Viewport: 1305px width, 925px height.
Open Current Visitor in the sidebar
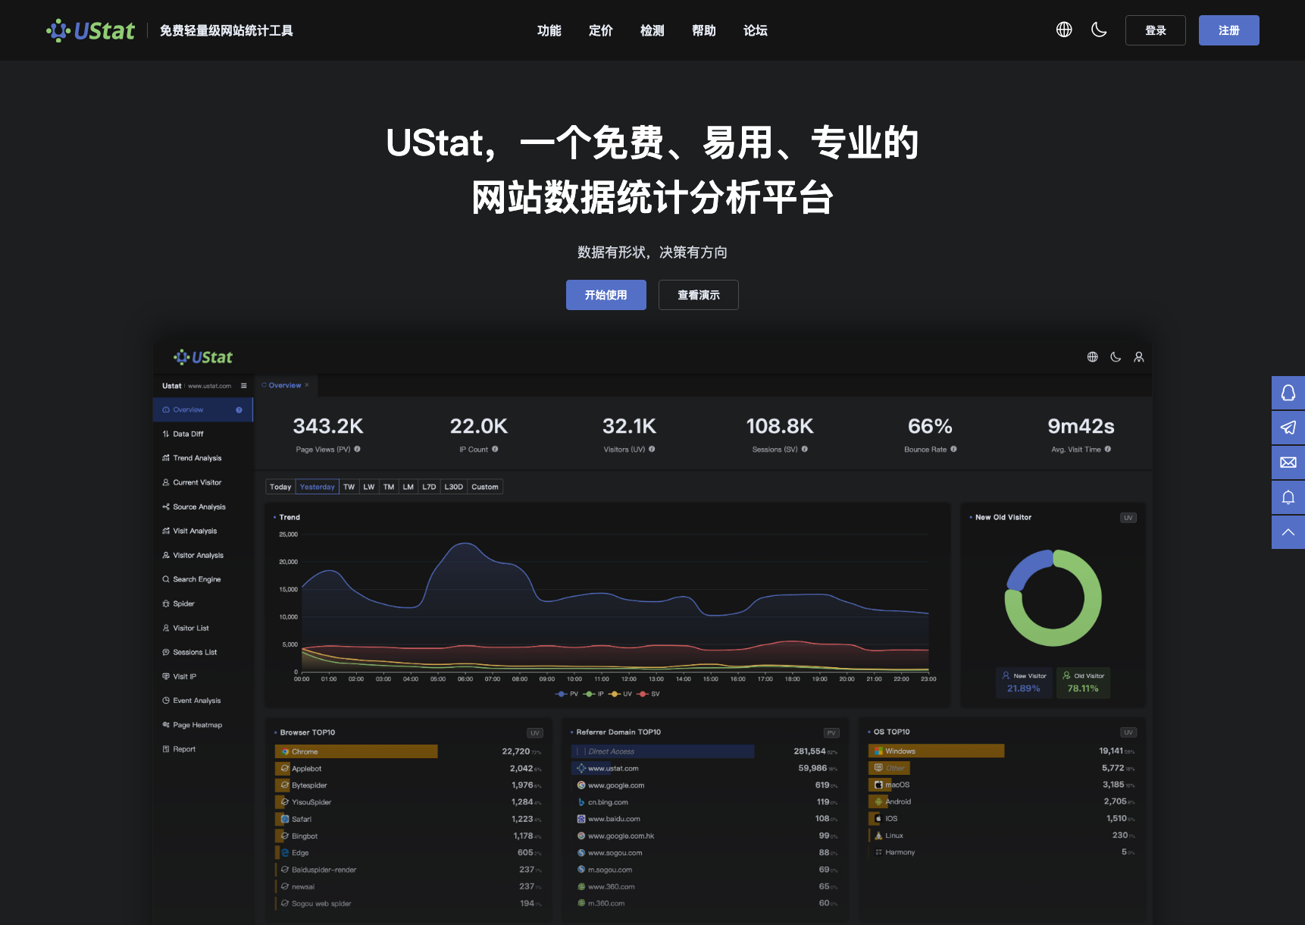pos(202,482)
